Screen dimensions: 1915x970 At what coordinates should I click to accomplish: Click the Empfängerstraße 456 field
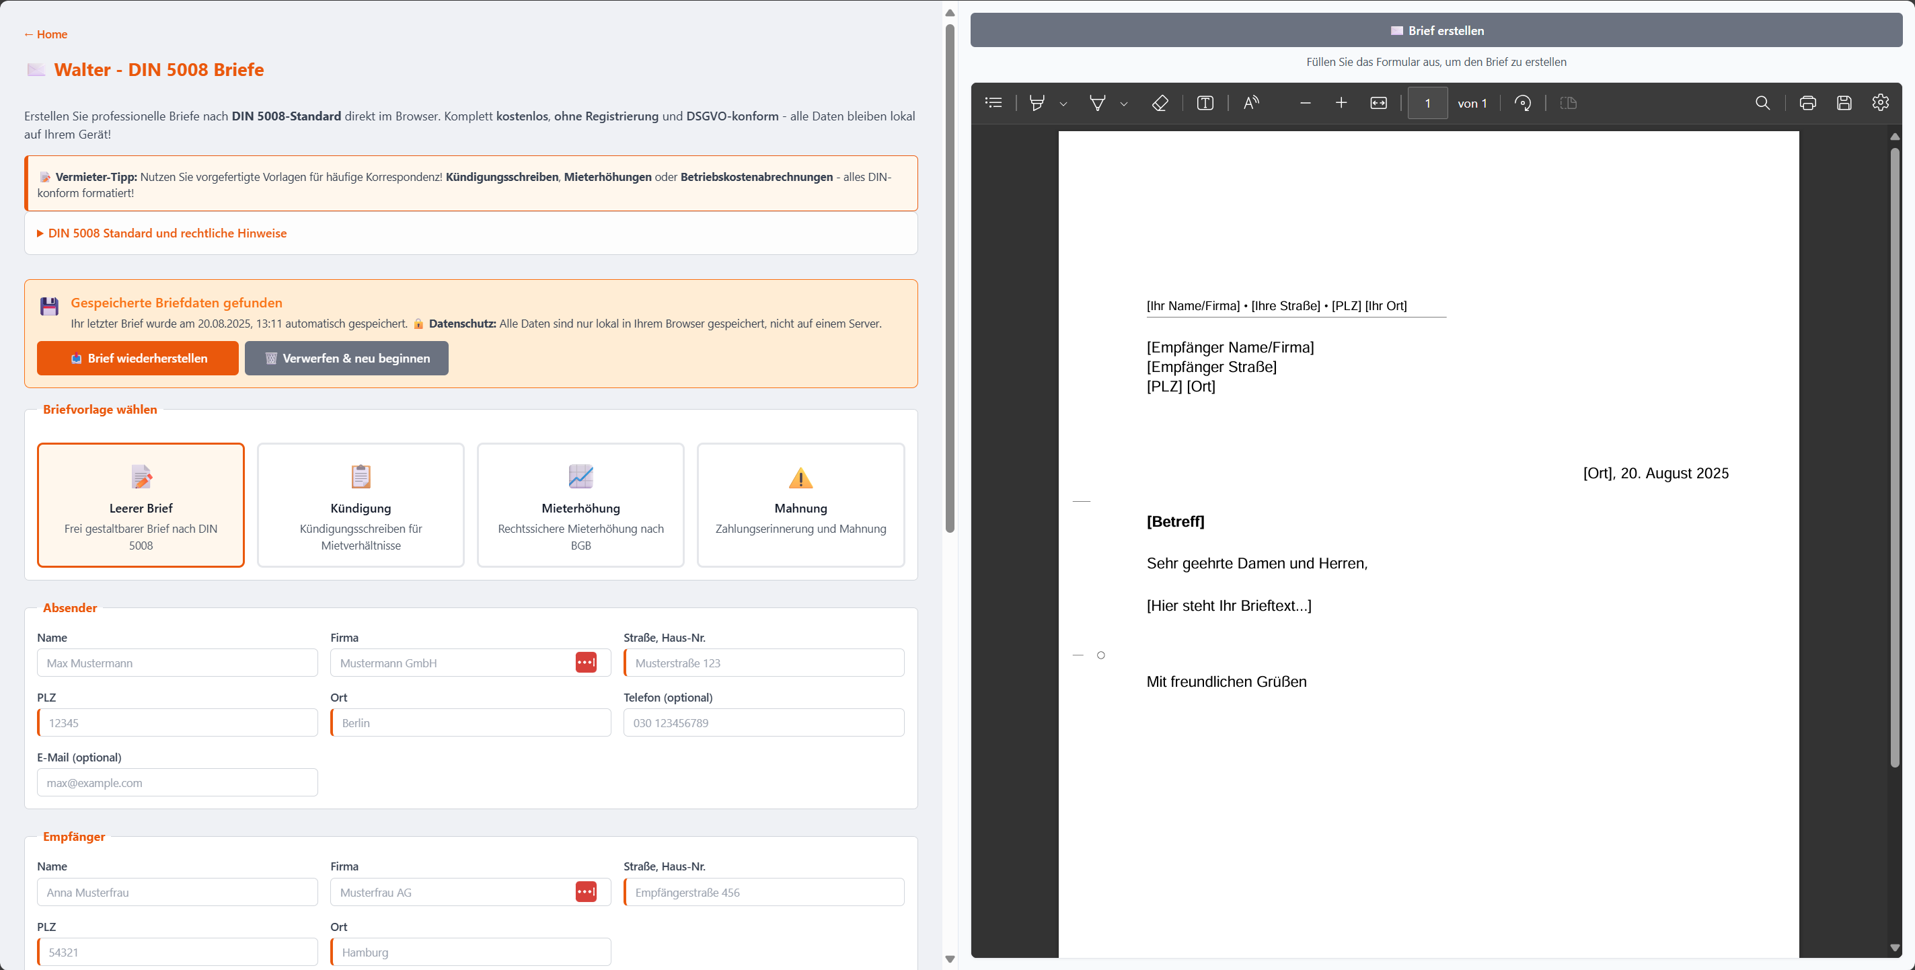[764, 893]
